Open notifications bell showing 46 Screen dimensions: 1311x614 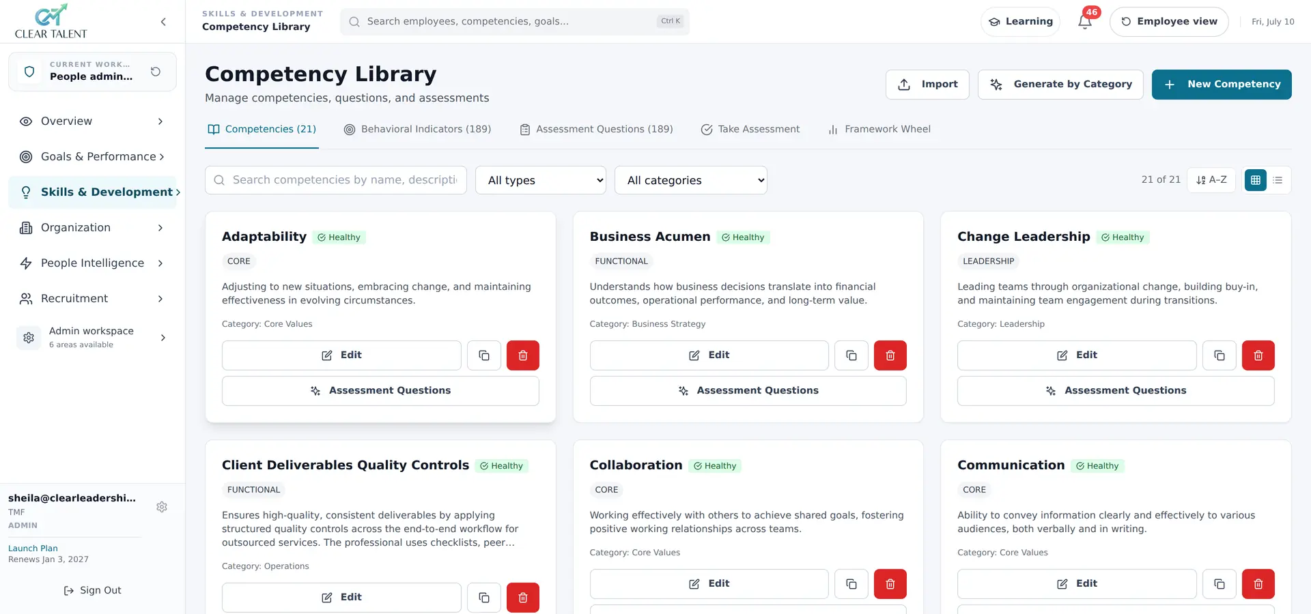[1085, 22]
